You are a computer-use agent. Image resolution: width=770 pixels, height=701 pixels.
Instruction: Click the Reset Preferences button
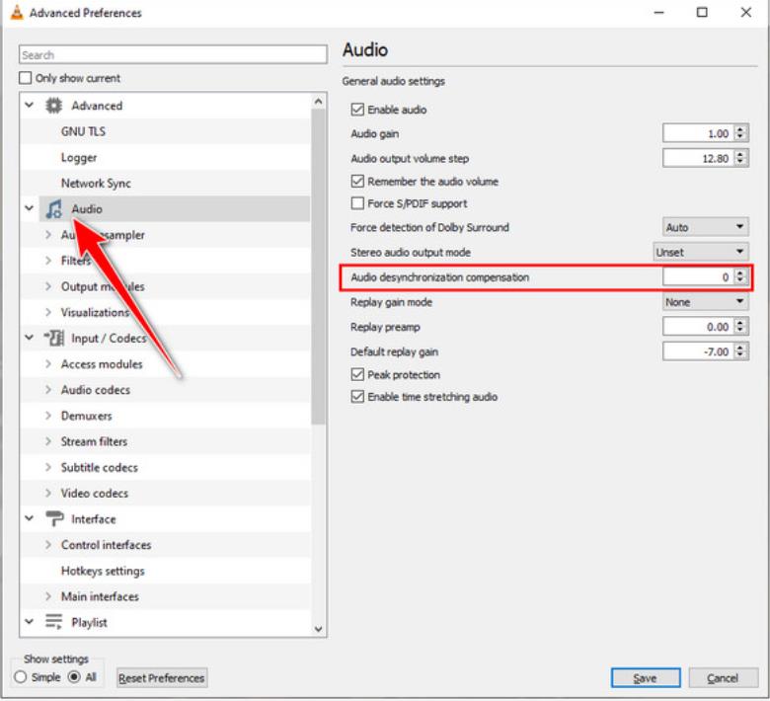click(162, 678)
